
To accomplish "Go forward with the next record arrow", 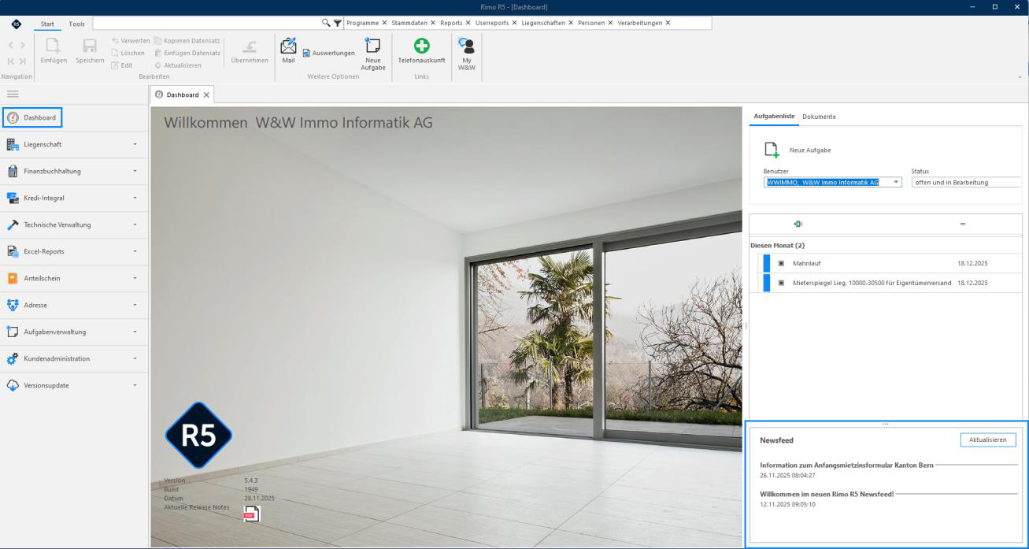I will 22,46.
